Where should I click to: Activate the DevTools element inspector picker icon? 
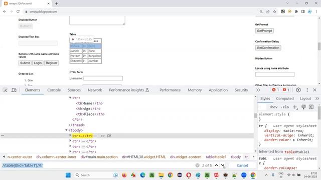point(5,90)
